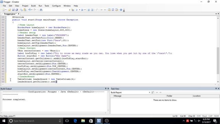220x124 pixels.
Task: Click the Open file folder icon
Action: 9,10
